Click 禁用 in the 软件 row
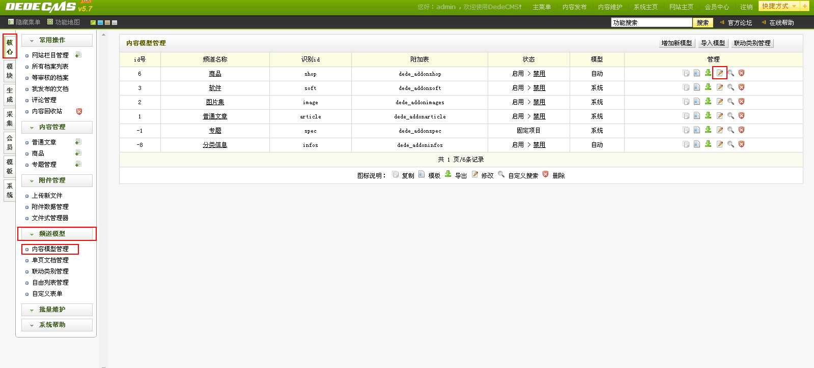Viewport: 814px width, 368px height. [x=539, y=88]
